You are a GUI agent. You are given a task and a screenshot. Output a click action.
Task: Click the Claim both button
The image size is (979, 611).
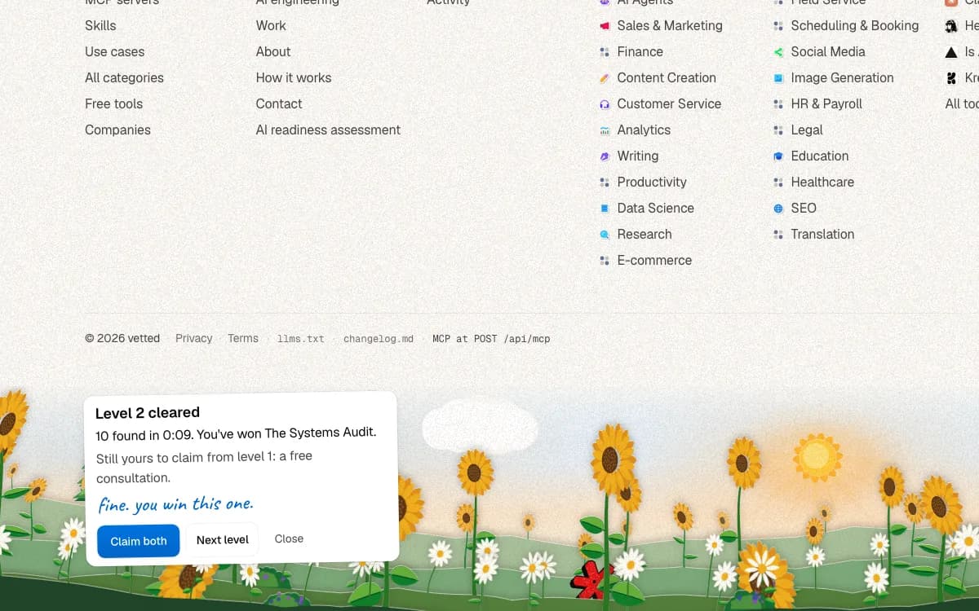(x=139, y=541)
